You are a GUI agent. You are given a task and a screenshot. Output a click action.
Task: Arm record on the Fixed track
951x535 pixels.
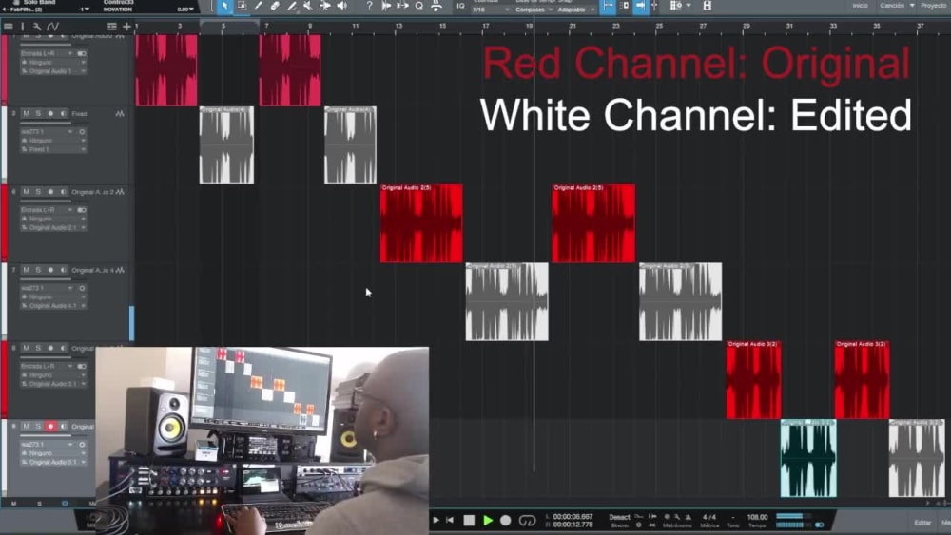[51, 113]
